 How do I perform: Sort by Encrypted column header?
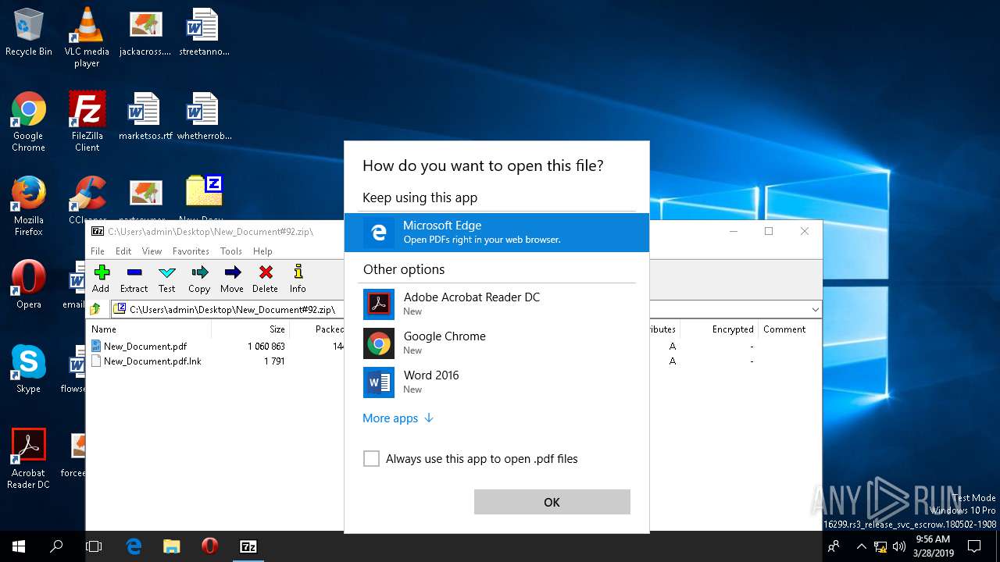click(718, 329)
